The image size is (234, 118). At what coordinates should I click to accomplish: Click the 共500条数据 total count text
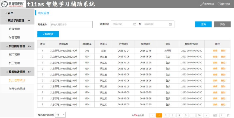click(x=138, y=115)
